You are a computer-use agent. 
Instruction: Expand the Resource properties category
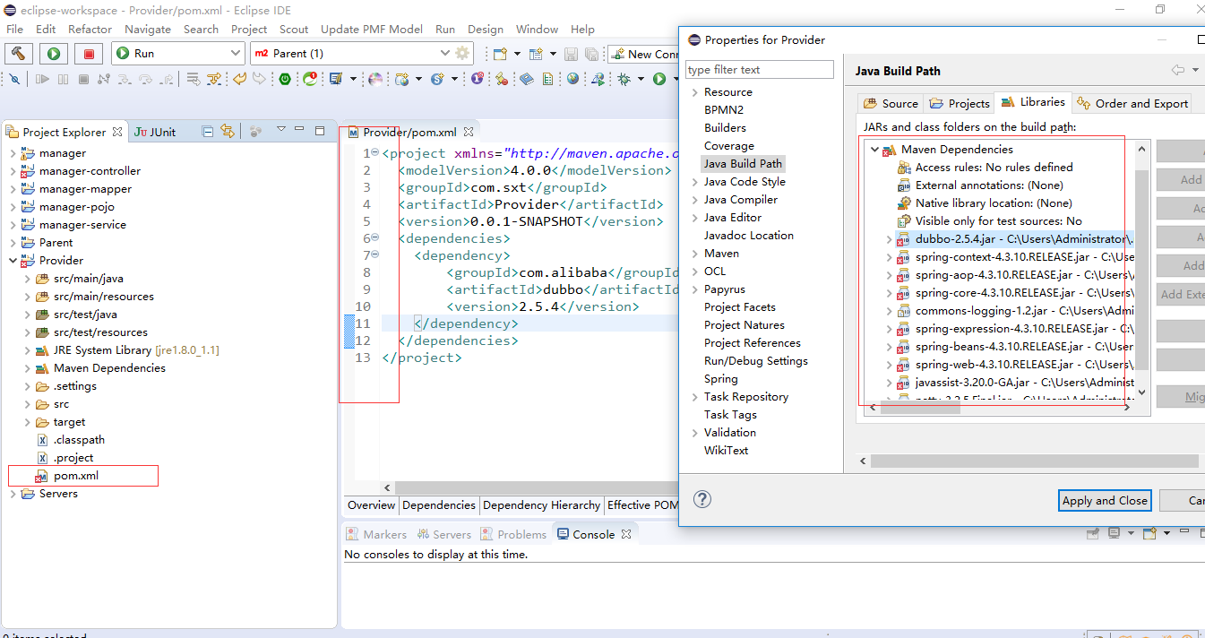[693, 92]
